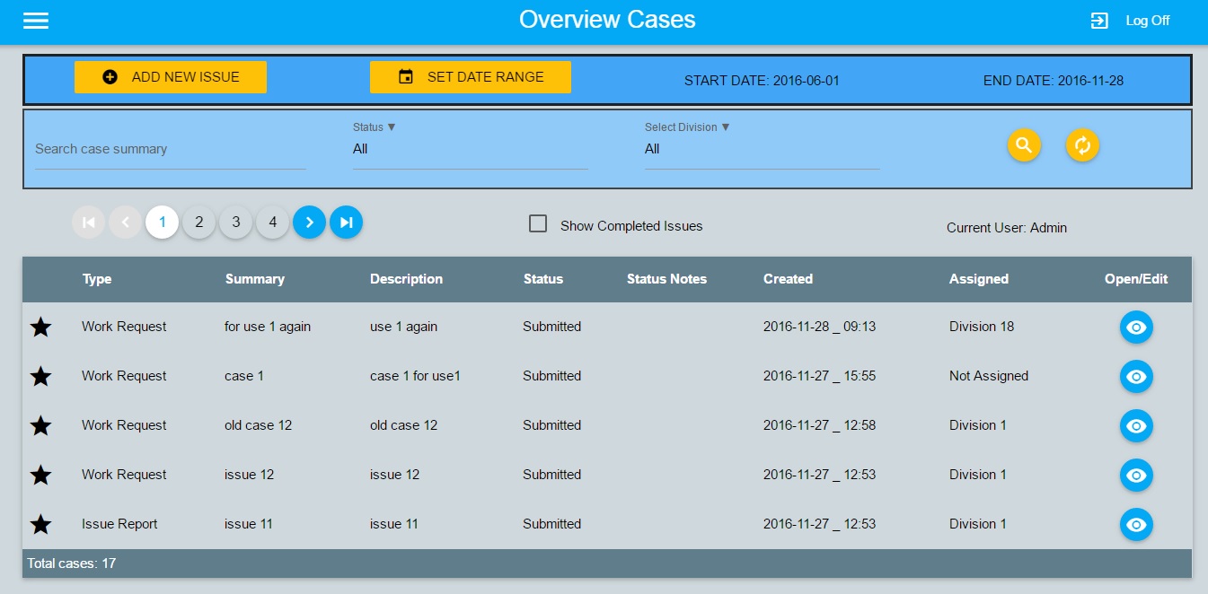1208x594 pixels.
Task: Click the Show Completed Issues label
Action: point(631,226)
